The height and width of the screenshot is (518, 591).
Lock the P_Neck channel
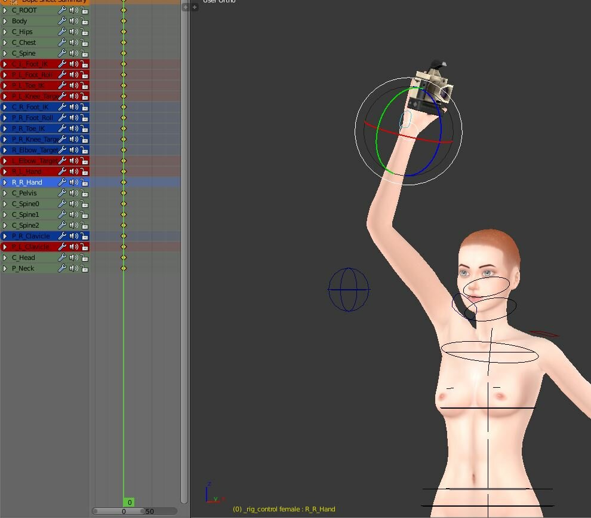click(x=84, y=268)
